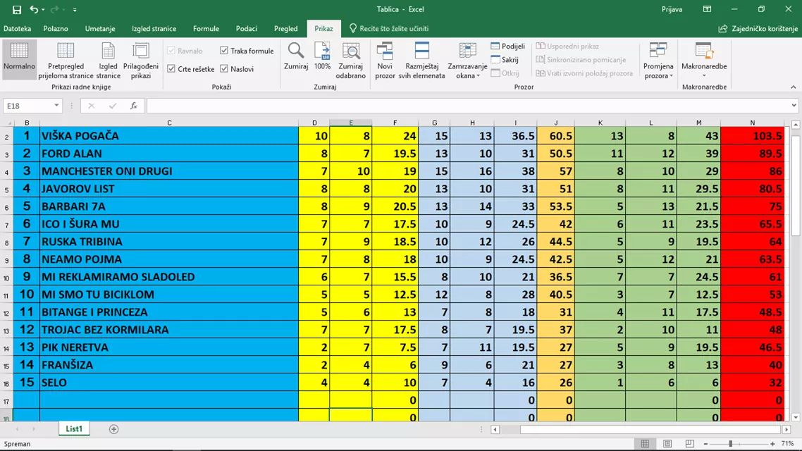This screenshot has height=451, width=802.
Task: Expand the Name Box dropdown arrow
Action: (56, 106)
